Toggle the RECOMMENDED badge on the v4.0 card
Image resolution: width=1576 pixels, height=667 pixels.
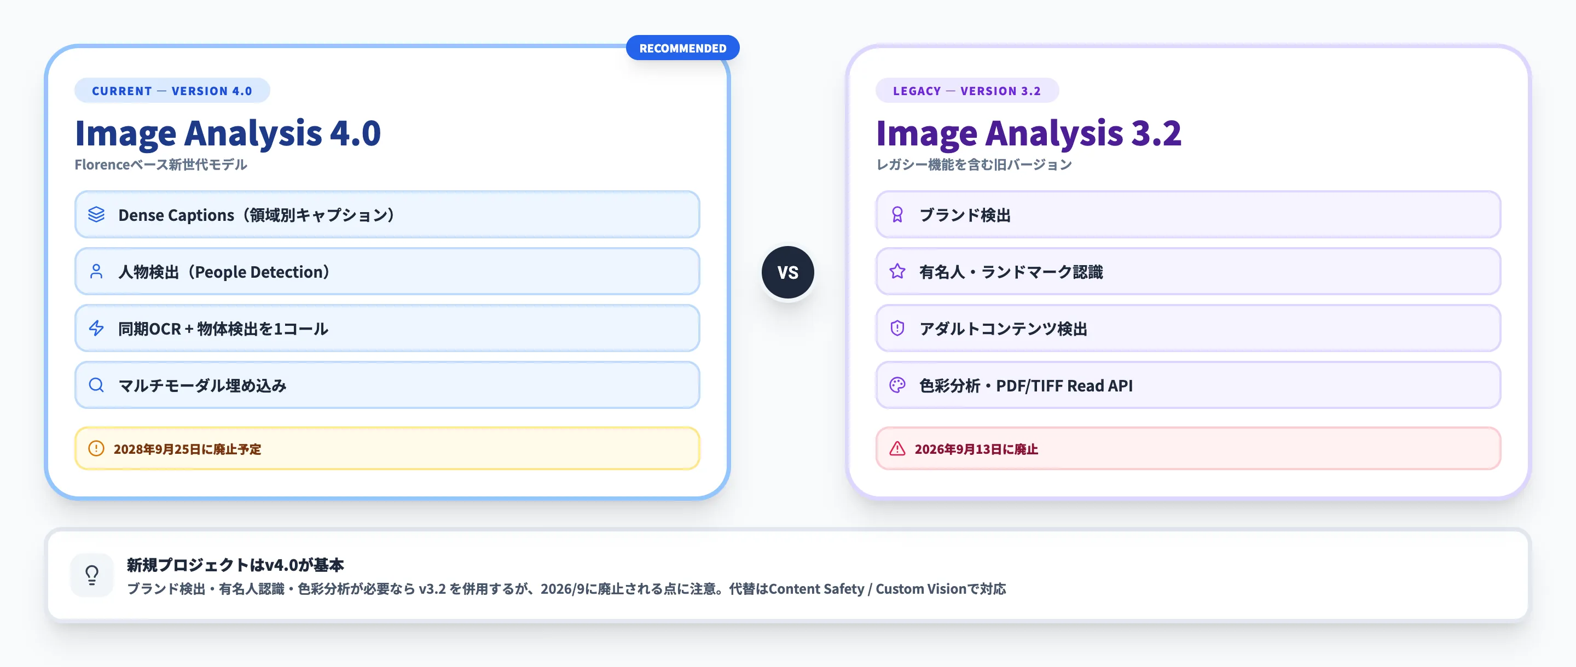pyautogui.click(x=683, y=47)
